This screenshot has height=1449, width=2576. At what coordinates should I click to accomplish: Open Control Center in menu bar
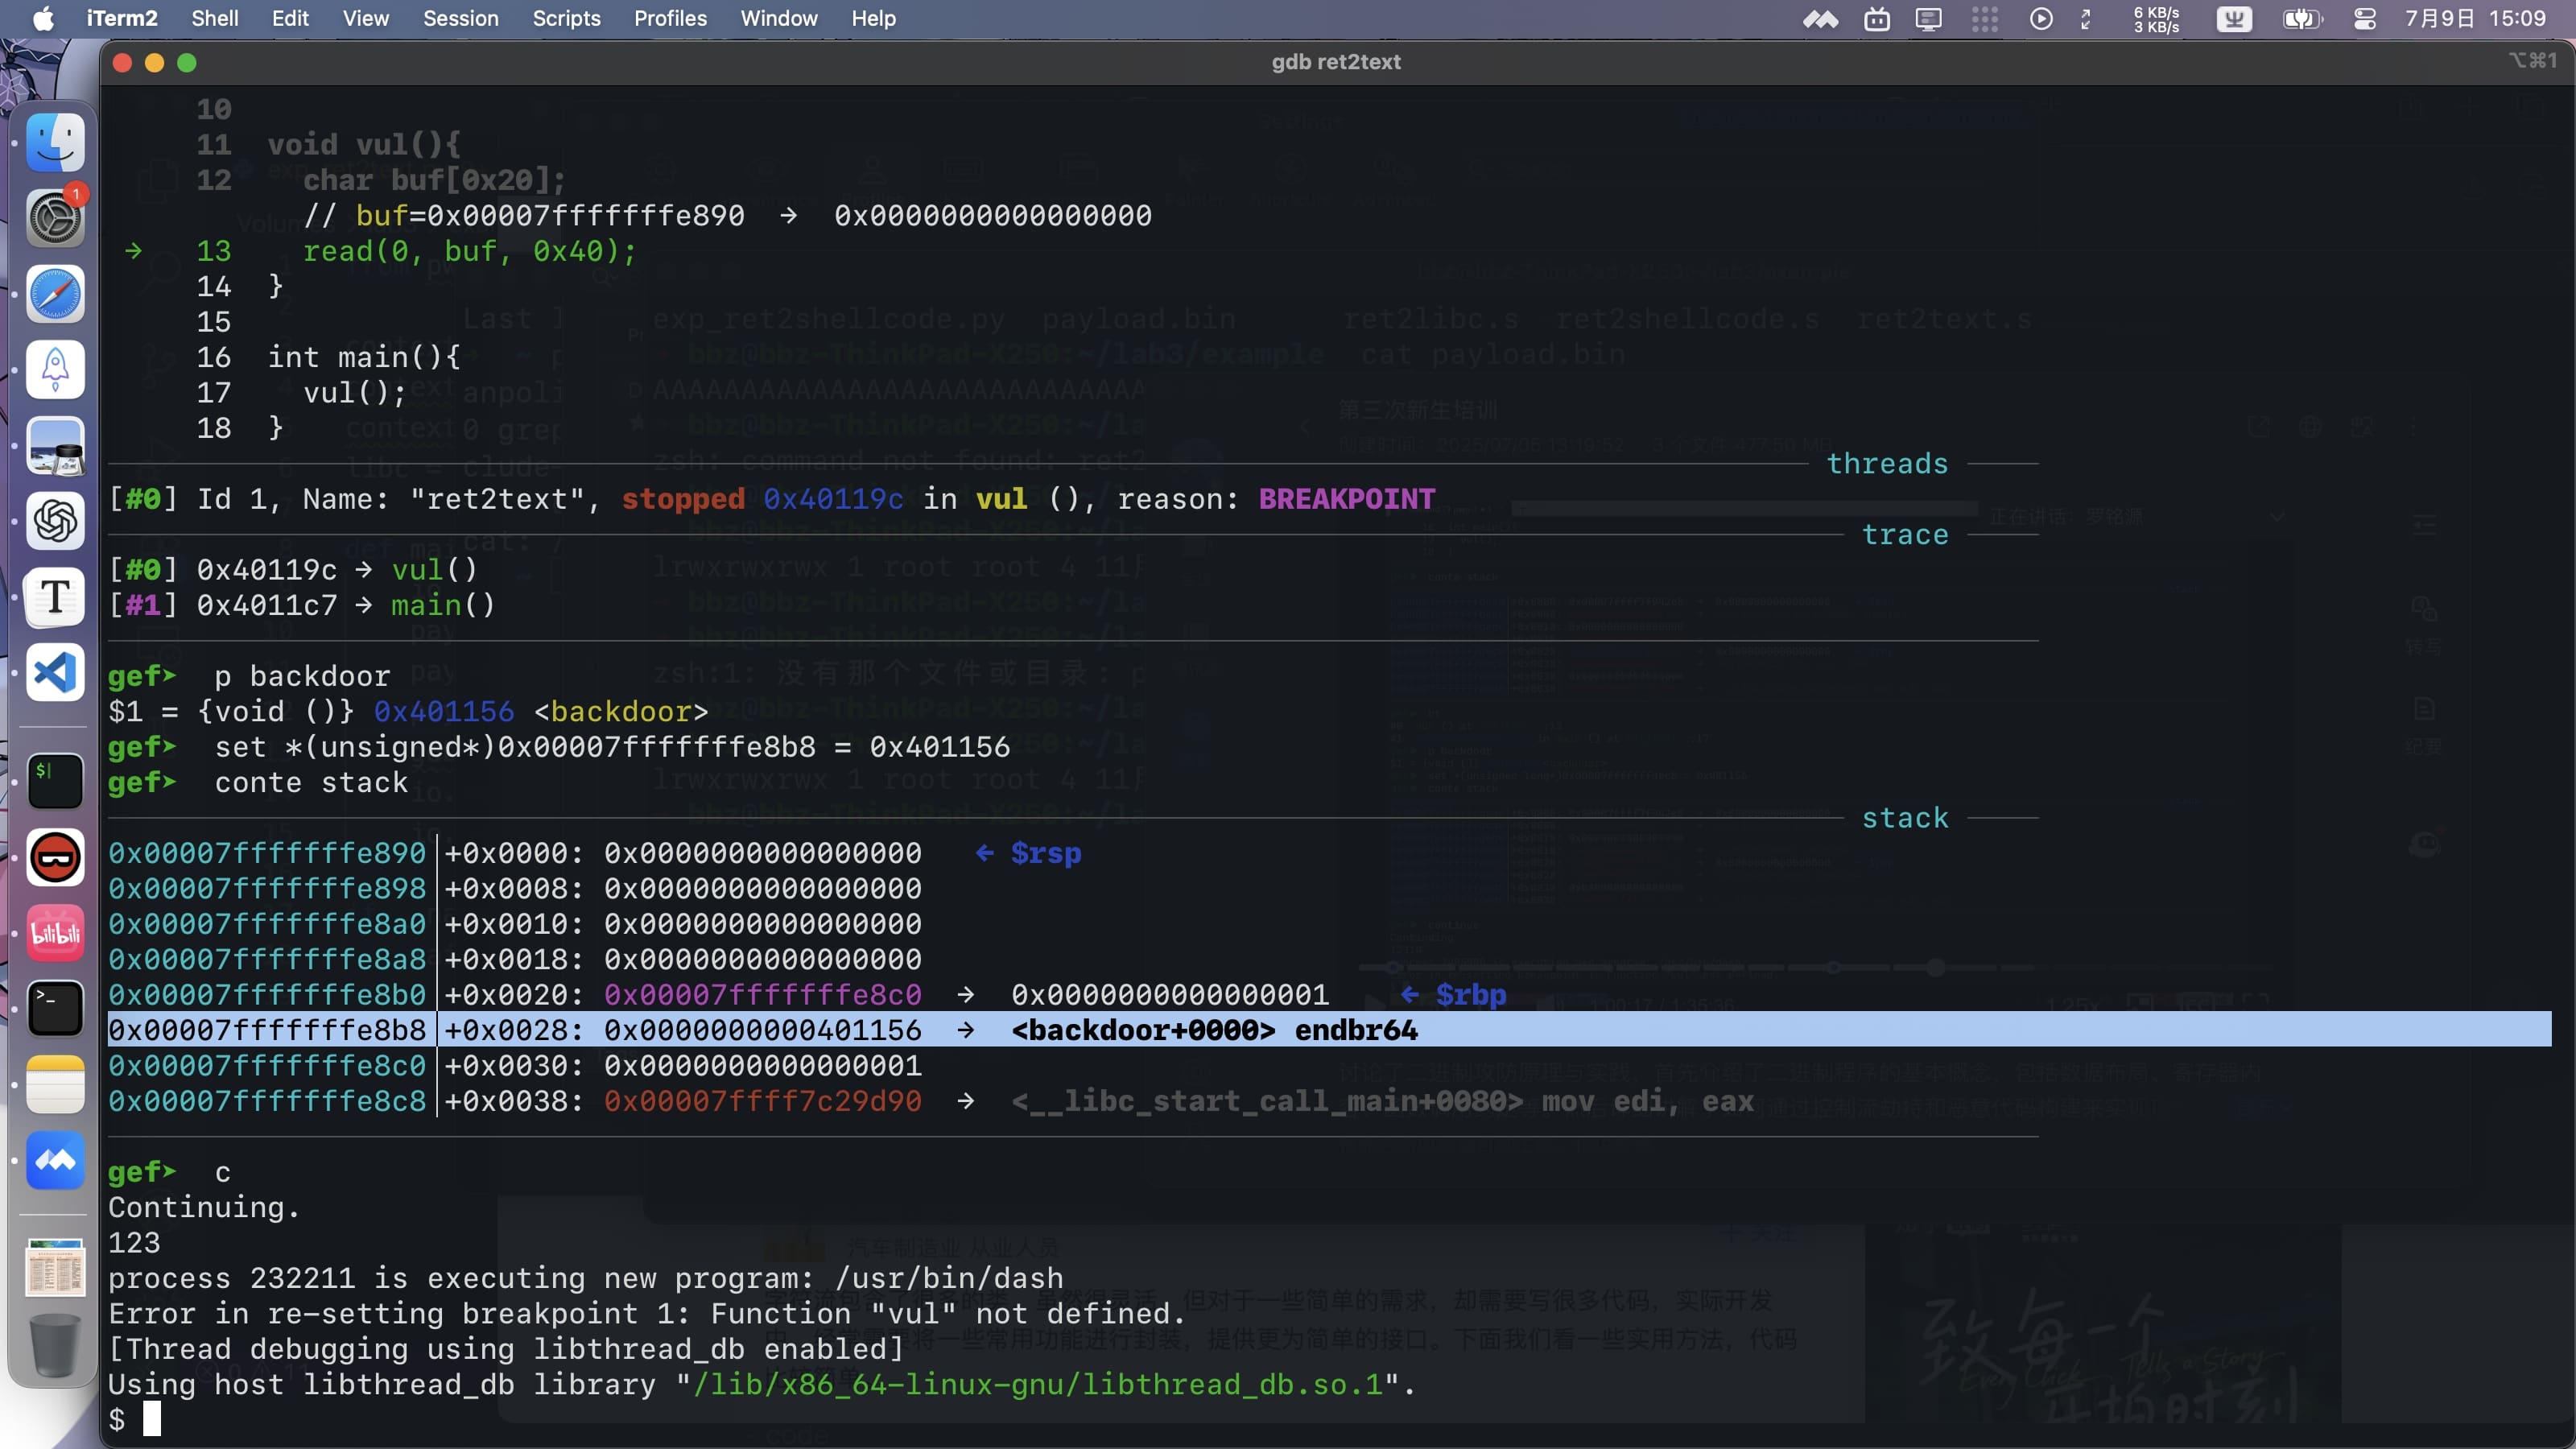2364,19
